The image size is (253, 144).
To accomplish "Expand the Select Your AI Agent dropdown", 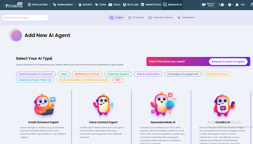I will 25,18.
